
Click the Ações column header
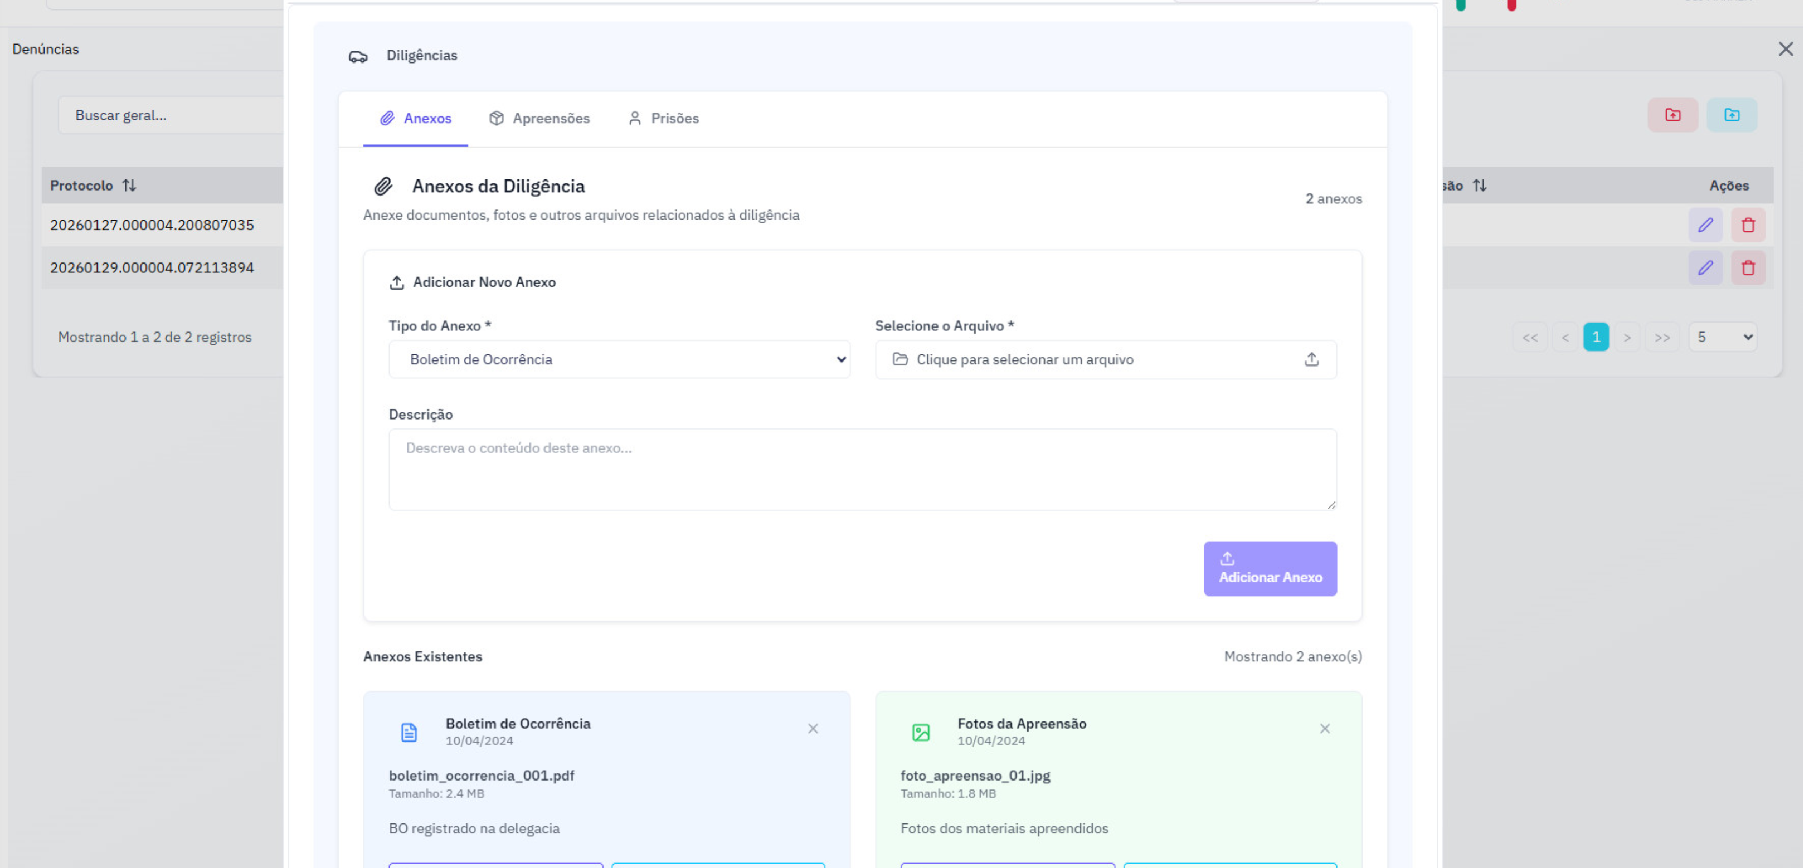[1728, 186]
